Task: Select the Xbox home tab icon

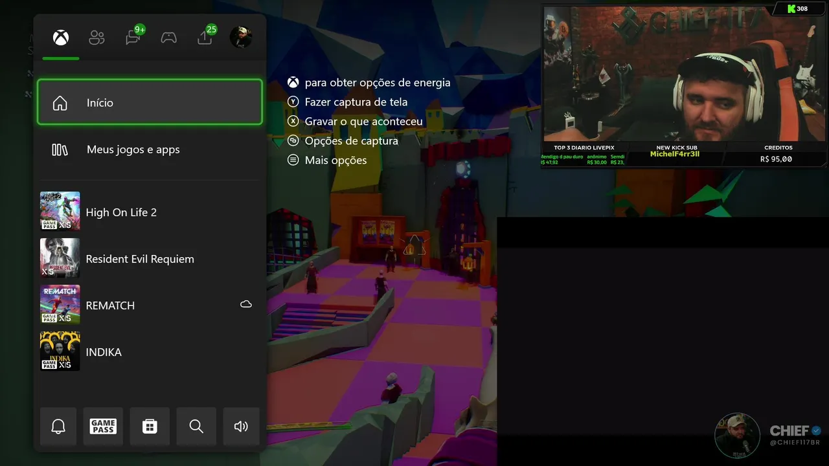Action: (61, 38)
